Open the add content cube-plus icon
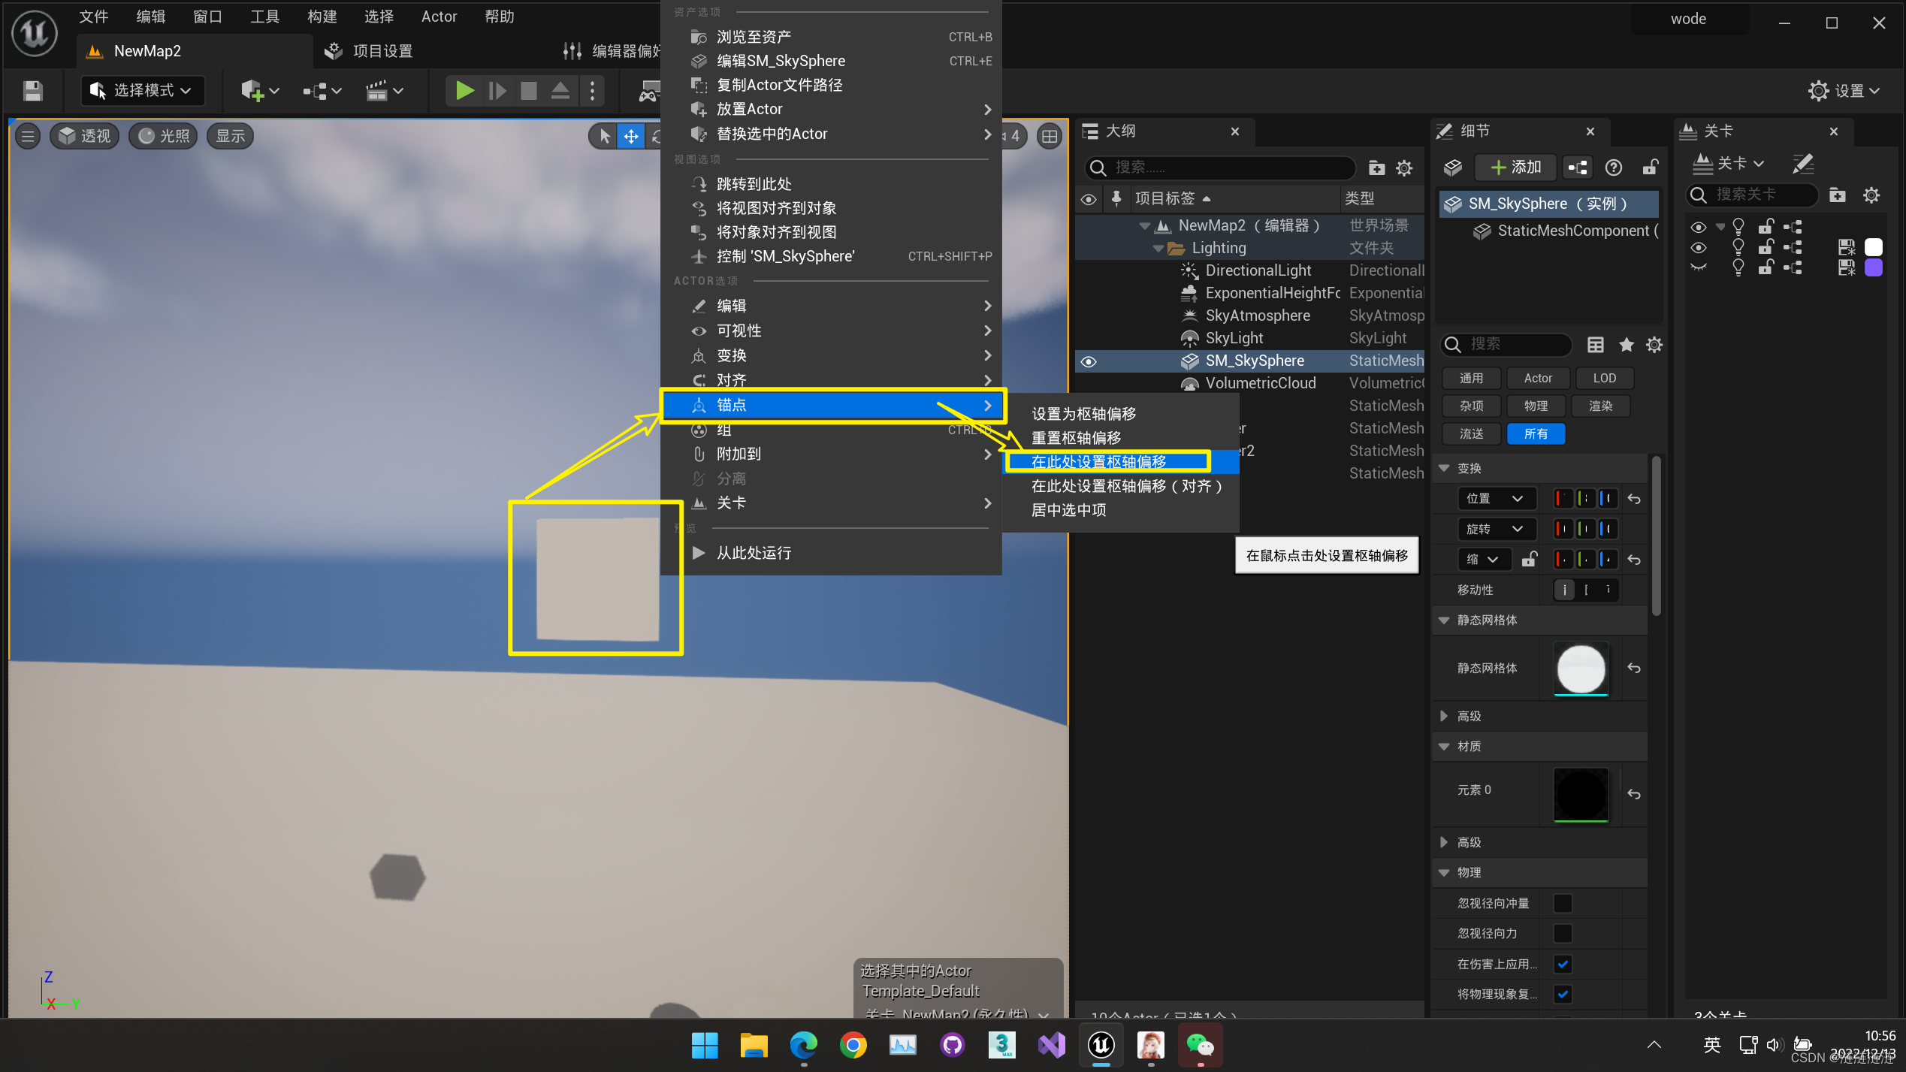The width and height of the screenshot is (1906, 1072). click(253, 91)
